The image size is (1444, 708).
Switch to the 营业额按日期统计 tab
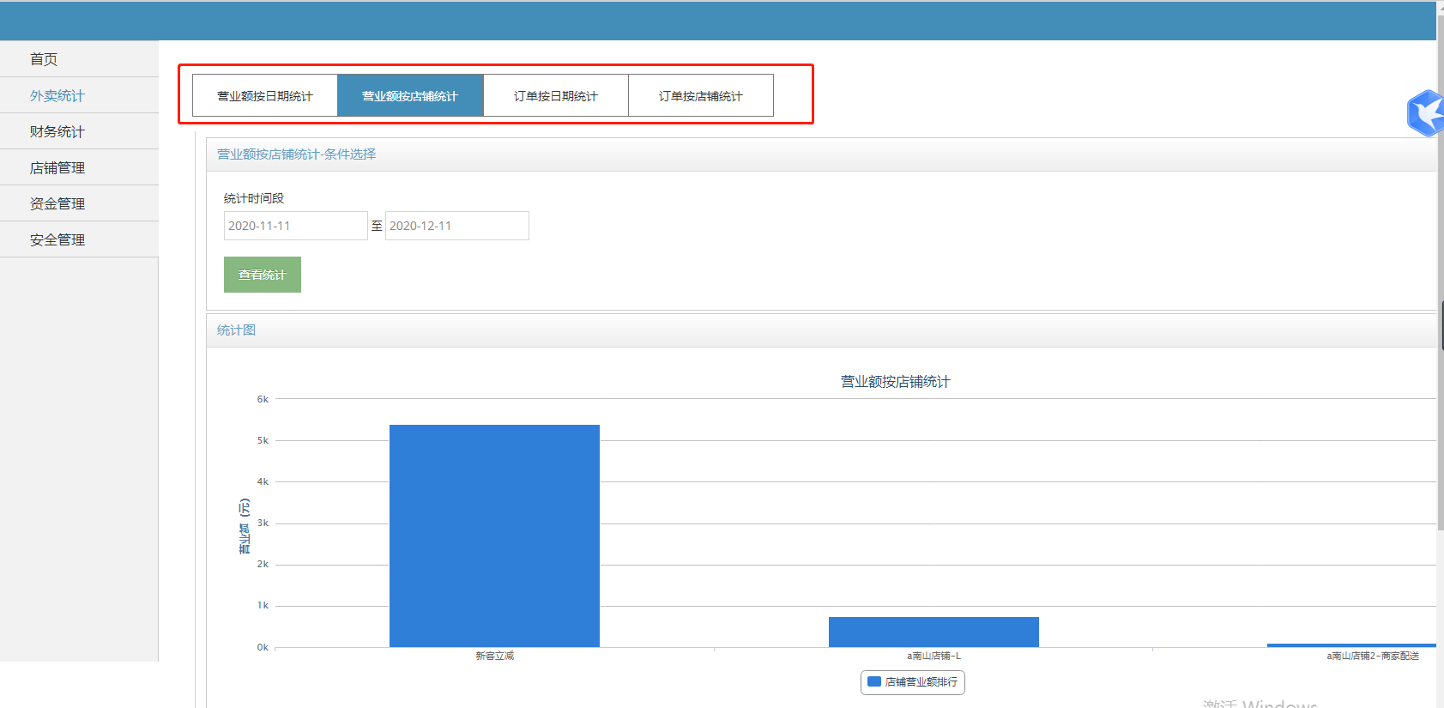[265, 95]
